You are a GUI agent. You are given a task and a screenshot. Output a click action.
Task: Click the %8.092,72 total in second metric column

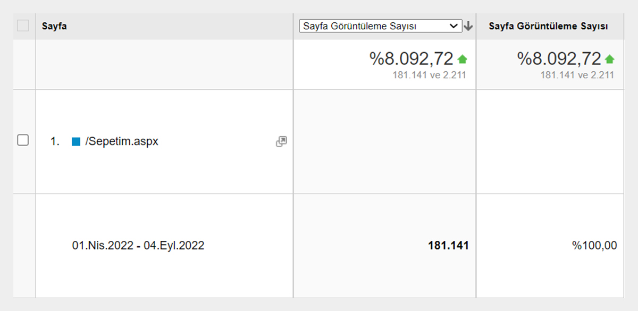[559, 59]
